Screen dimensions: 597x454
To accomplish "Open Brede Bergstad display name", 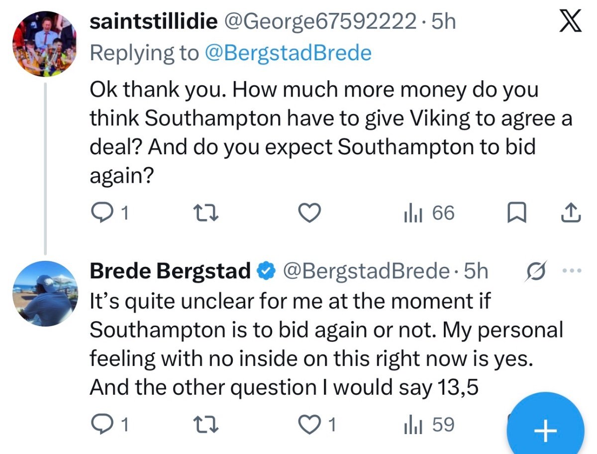I will 170,271.
